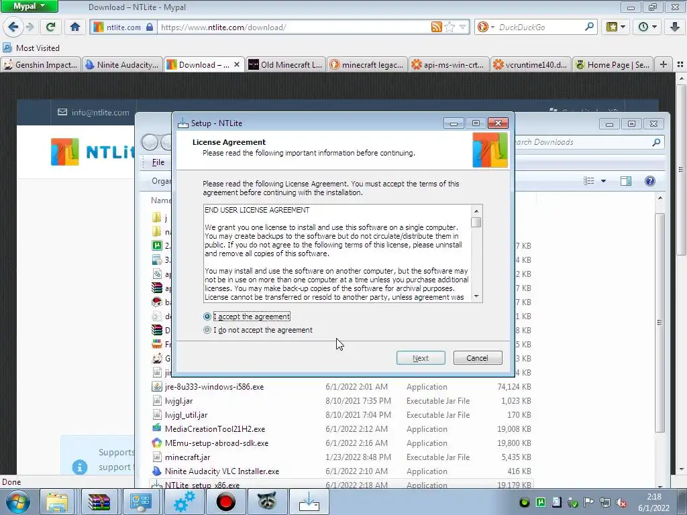Image resolution: width=687 pixels, height=515 pixels.
Task: Switch to the api-ms-win-crt tab
Action: (x=449, y=65)
